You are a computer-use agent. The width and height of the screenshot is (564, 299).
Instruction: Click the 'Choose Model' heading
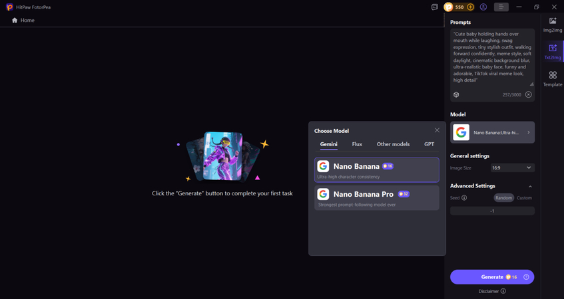(x=332, y=131)
